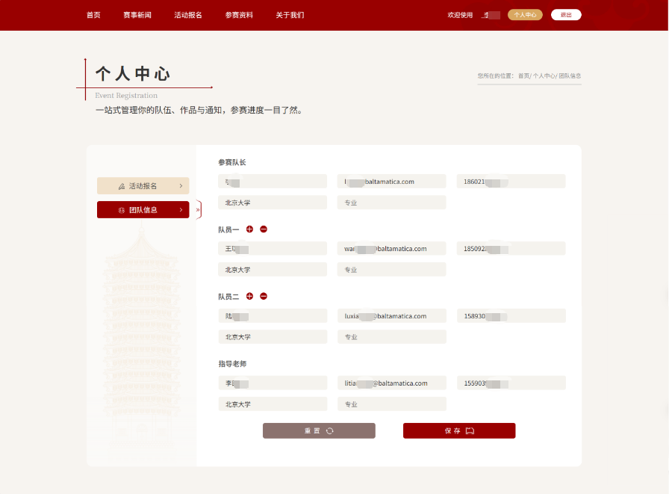This screenshot has width=669, height=494.
Task: Open 赛事新闻 from the navigation bar
Action: 137,15
